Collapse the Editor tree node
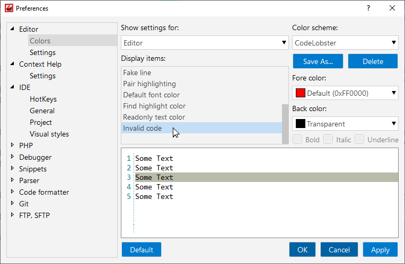405x264 pixels. coord(12,29)
